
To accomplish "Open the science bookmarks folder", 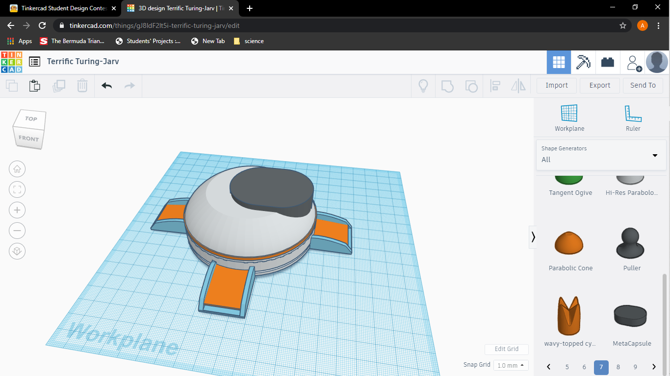I will (249, 41).
